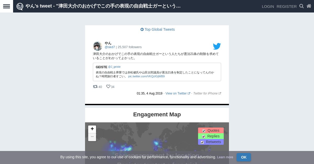Open search via magnifier icon
The image size is (314, 164).
tap(301, 6)
